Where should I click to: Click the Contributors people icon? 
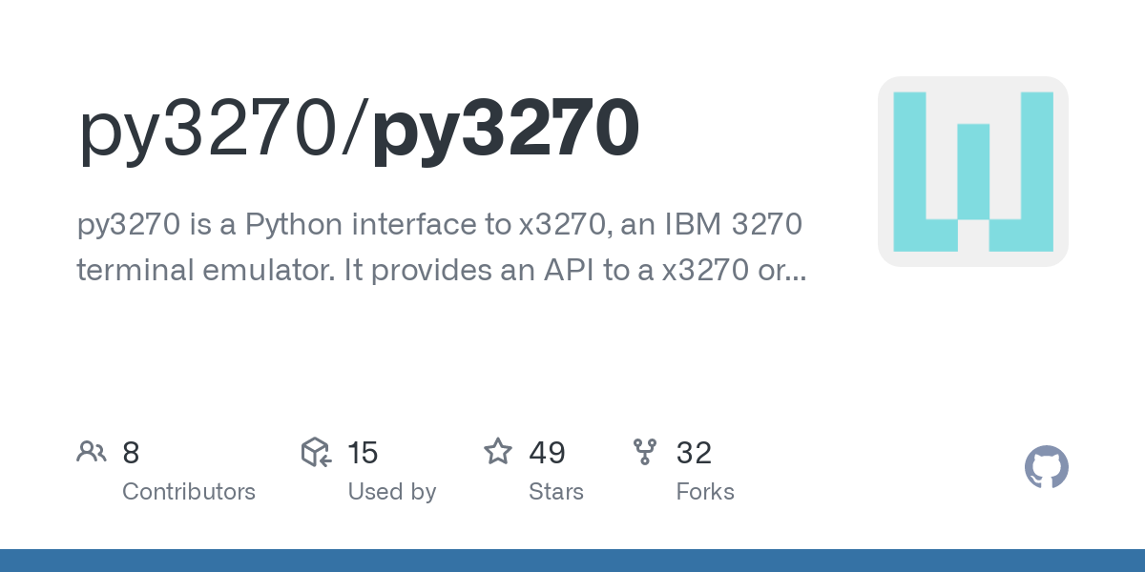[92, 452]
